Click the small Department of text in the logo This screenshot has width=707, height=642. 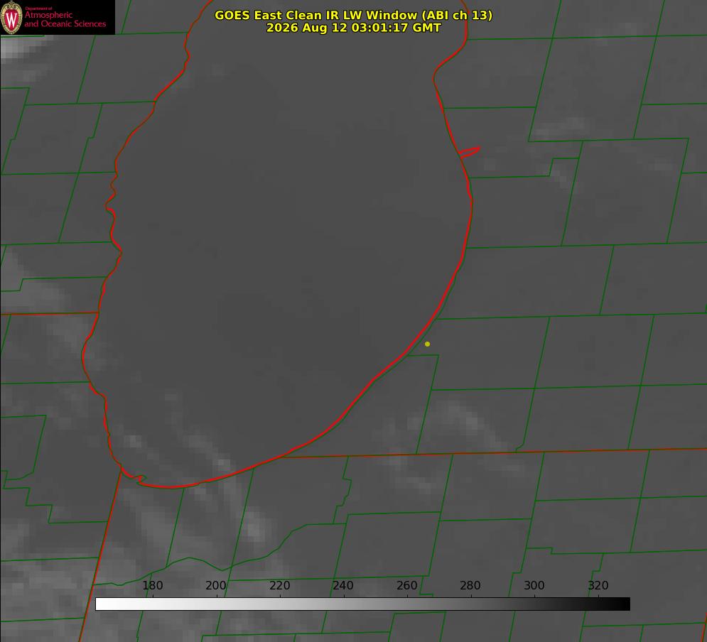tap(39, 8)
